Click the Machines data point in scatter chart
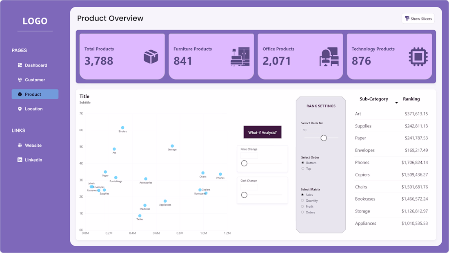449x253 pixels. tap(145, 205)
